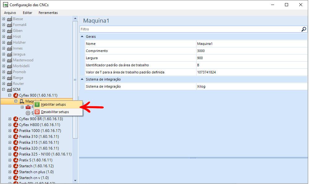Select Pratika 310 (1.60.16.11) tree item
310x184 pixels.
tap(39, 137)
